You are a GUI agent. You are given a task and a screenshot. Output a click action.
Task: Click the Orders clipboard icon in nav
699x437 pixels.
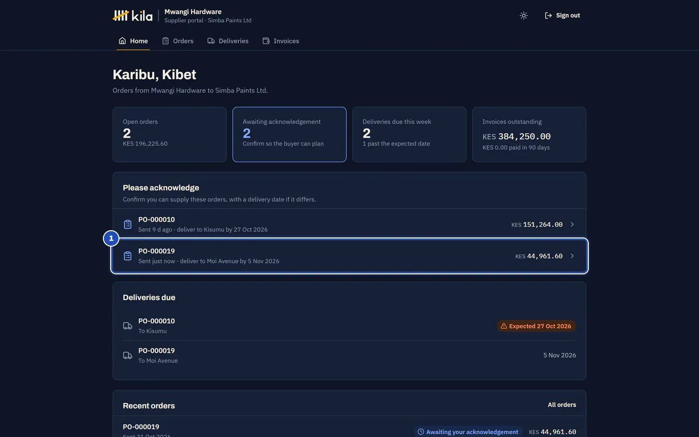166,41
